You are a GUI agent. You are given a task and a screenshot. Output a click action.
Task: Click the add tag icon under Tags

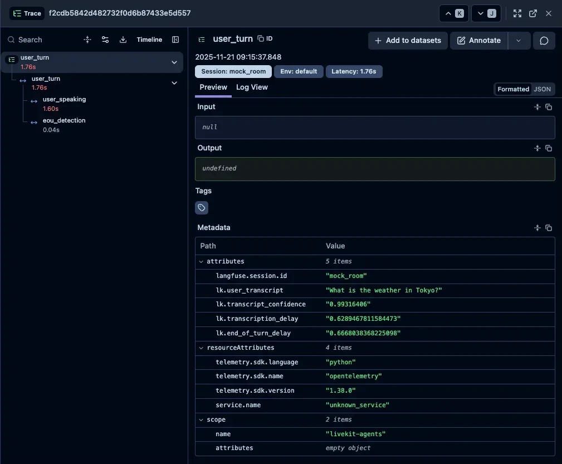click(202, 208)
